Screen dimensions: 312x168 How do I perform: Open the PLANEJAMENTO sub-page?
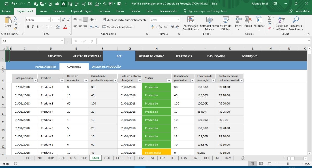[x=45, y=67]
